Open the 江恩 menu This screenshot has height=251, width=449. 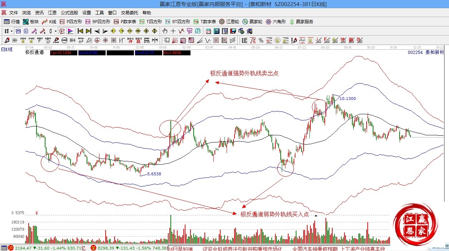tap(52, 13)
